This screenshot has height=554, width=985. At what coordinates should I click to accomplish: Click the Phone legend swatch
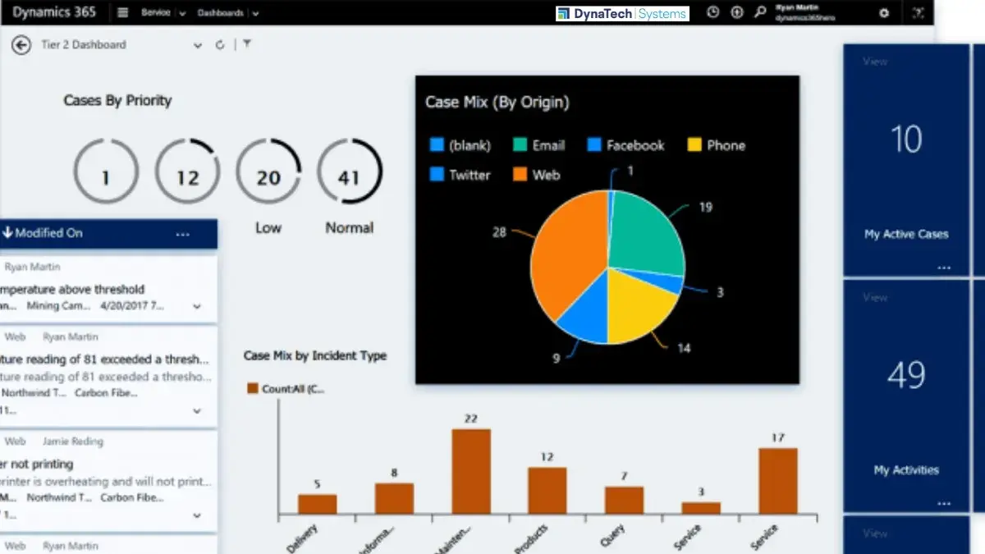pyautogui.click(x=694, y=145)
